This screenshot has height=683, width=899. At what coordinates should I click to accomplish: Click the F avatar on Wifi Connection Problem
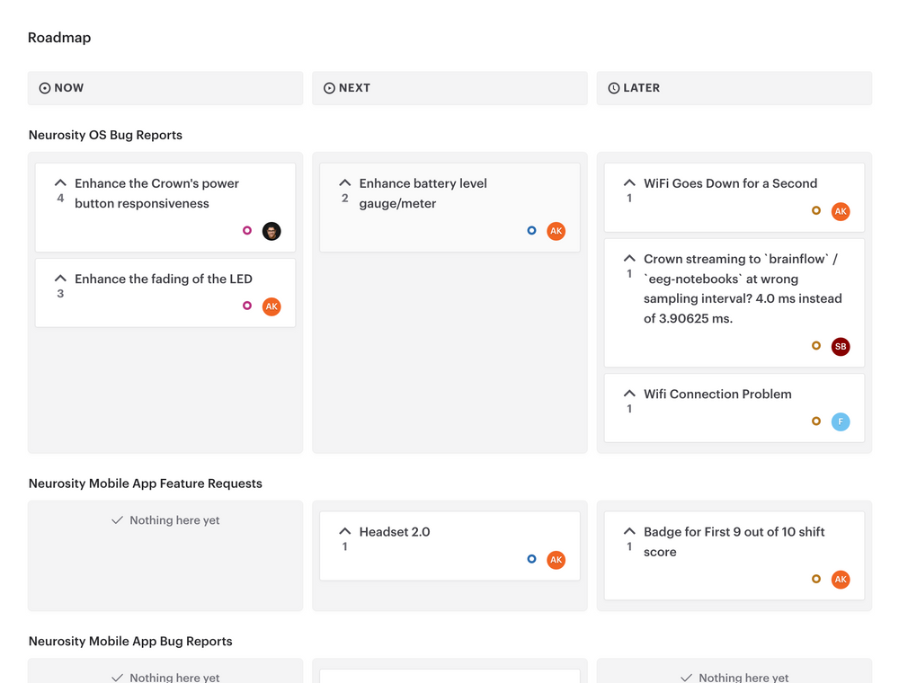click(840, 421)
